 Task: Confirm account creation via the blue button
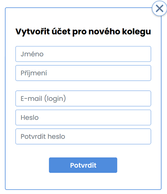click(x=83, y=165)
